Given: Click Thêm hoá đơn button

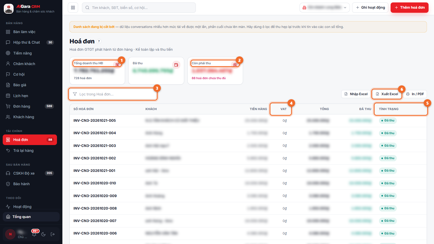Looking at the screenshot, I should pos(410,8).
